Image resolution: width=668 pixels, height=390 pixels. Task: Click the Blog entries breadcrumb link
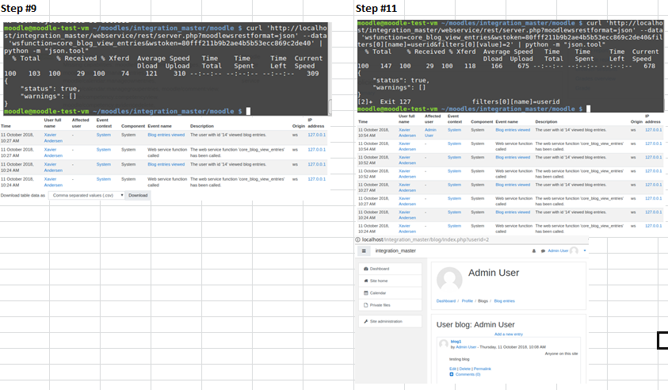[x=505, y=301]
